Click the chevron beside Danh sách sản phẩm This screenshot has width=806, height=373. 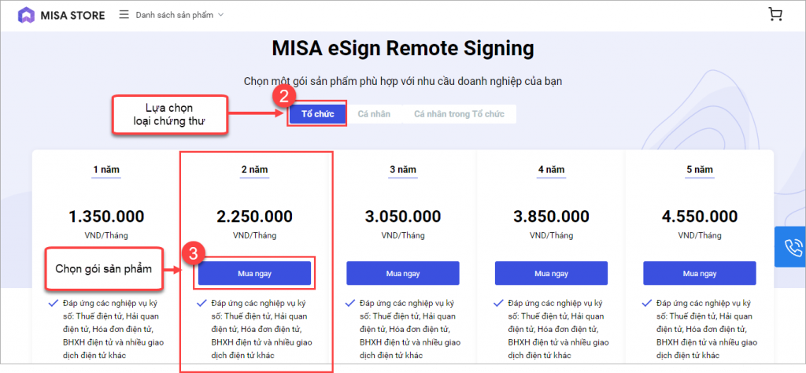click(221, 15)
